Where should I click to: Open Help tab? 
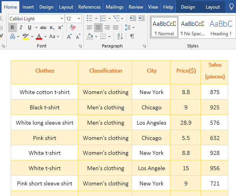(x=168, y=7)
